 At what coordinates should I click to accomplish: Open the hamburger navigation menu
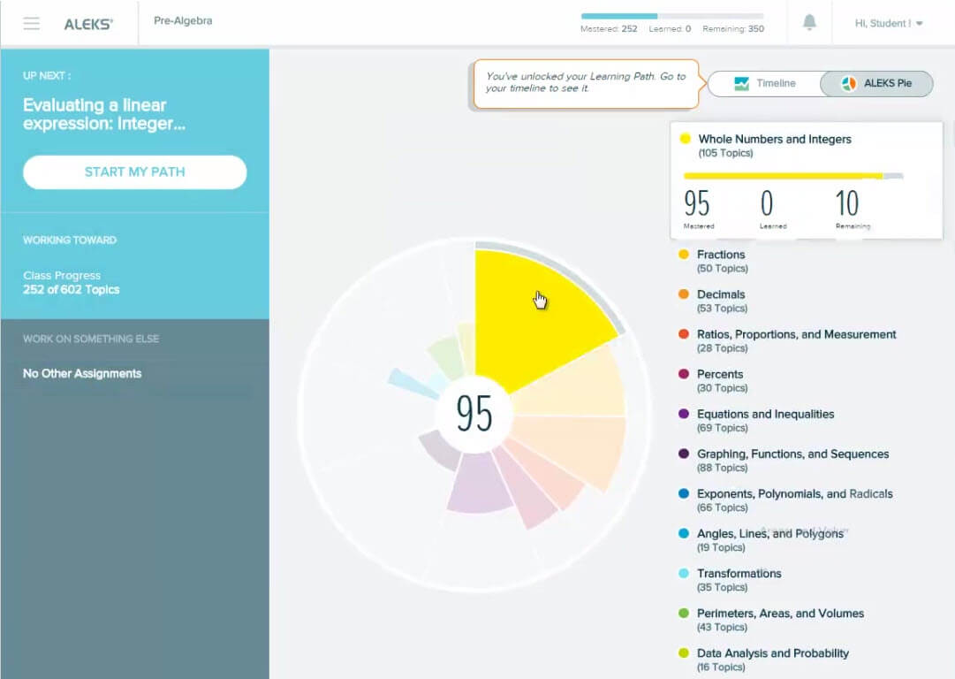click(31, 23)
